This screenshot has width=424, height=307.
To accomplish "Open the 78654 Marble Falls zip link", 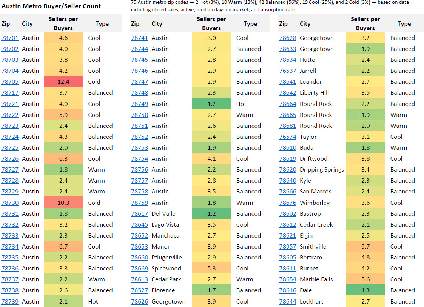I will coord(287,279).
